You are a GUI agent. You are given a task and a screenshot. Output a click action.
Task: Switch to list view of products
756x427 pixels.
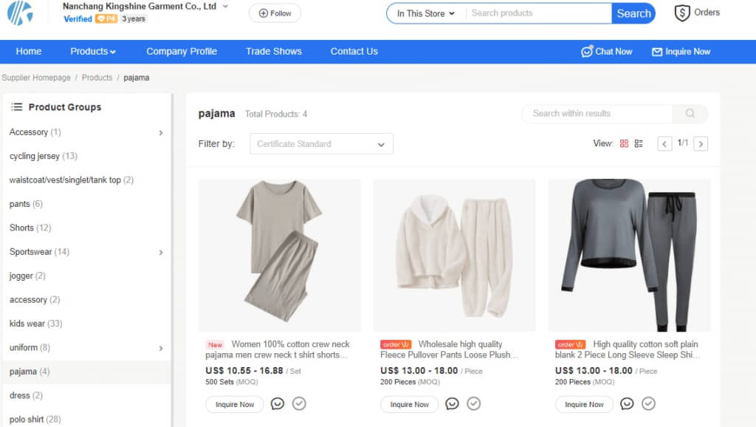pyautogui.click(x=638, y=143)
